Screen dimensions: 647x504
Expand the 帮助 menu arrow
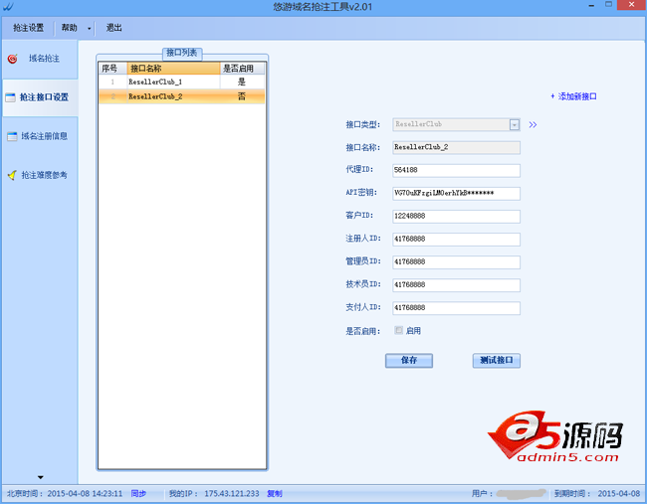(x=90, y=29)
